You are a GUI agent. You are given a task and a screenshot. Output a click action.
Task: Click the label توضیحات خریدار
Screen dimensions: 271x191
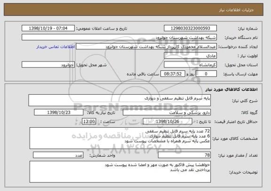(243, 172)
